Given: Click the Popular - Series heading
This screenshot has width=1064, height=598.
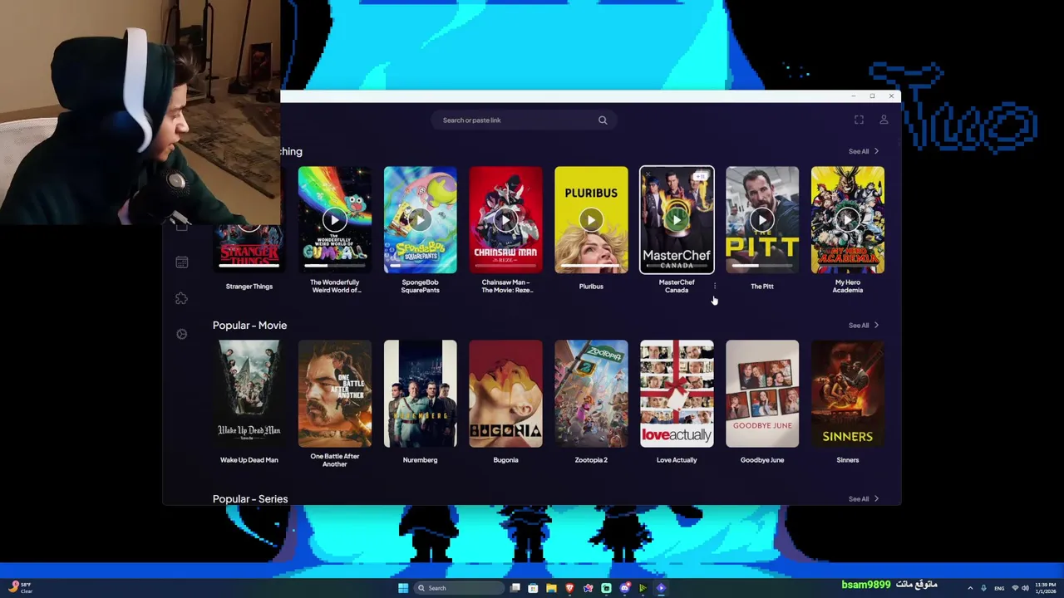Looking at the screenshot, I should coord(250,499).
